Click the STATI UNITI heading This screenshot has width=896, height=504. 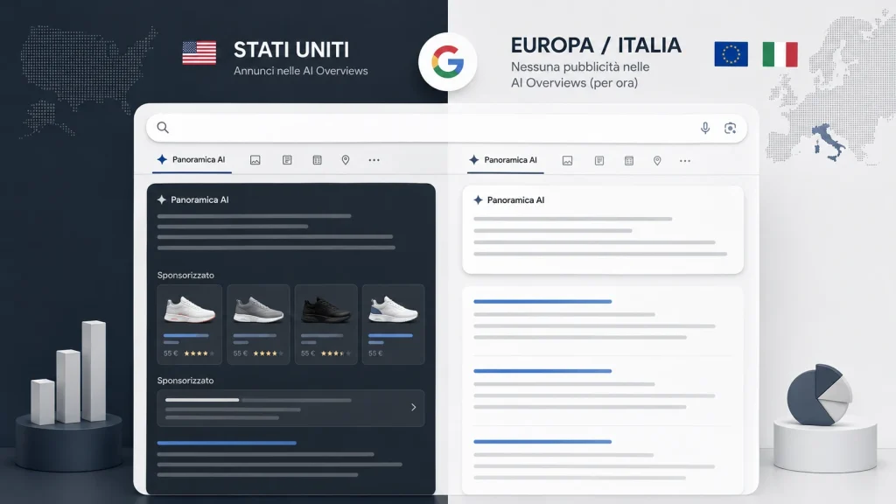[290, 50]
